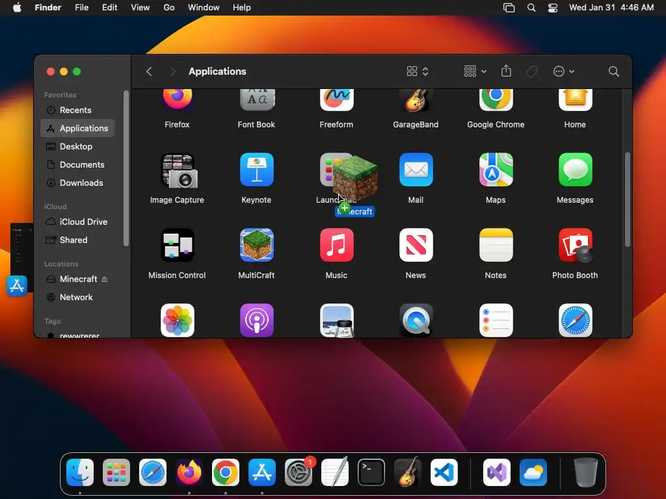Click the sidebar scrollbar
Viewport: 666px width, 499px height.
click(x=126, y=168)
